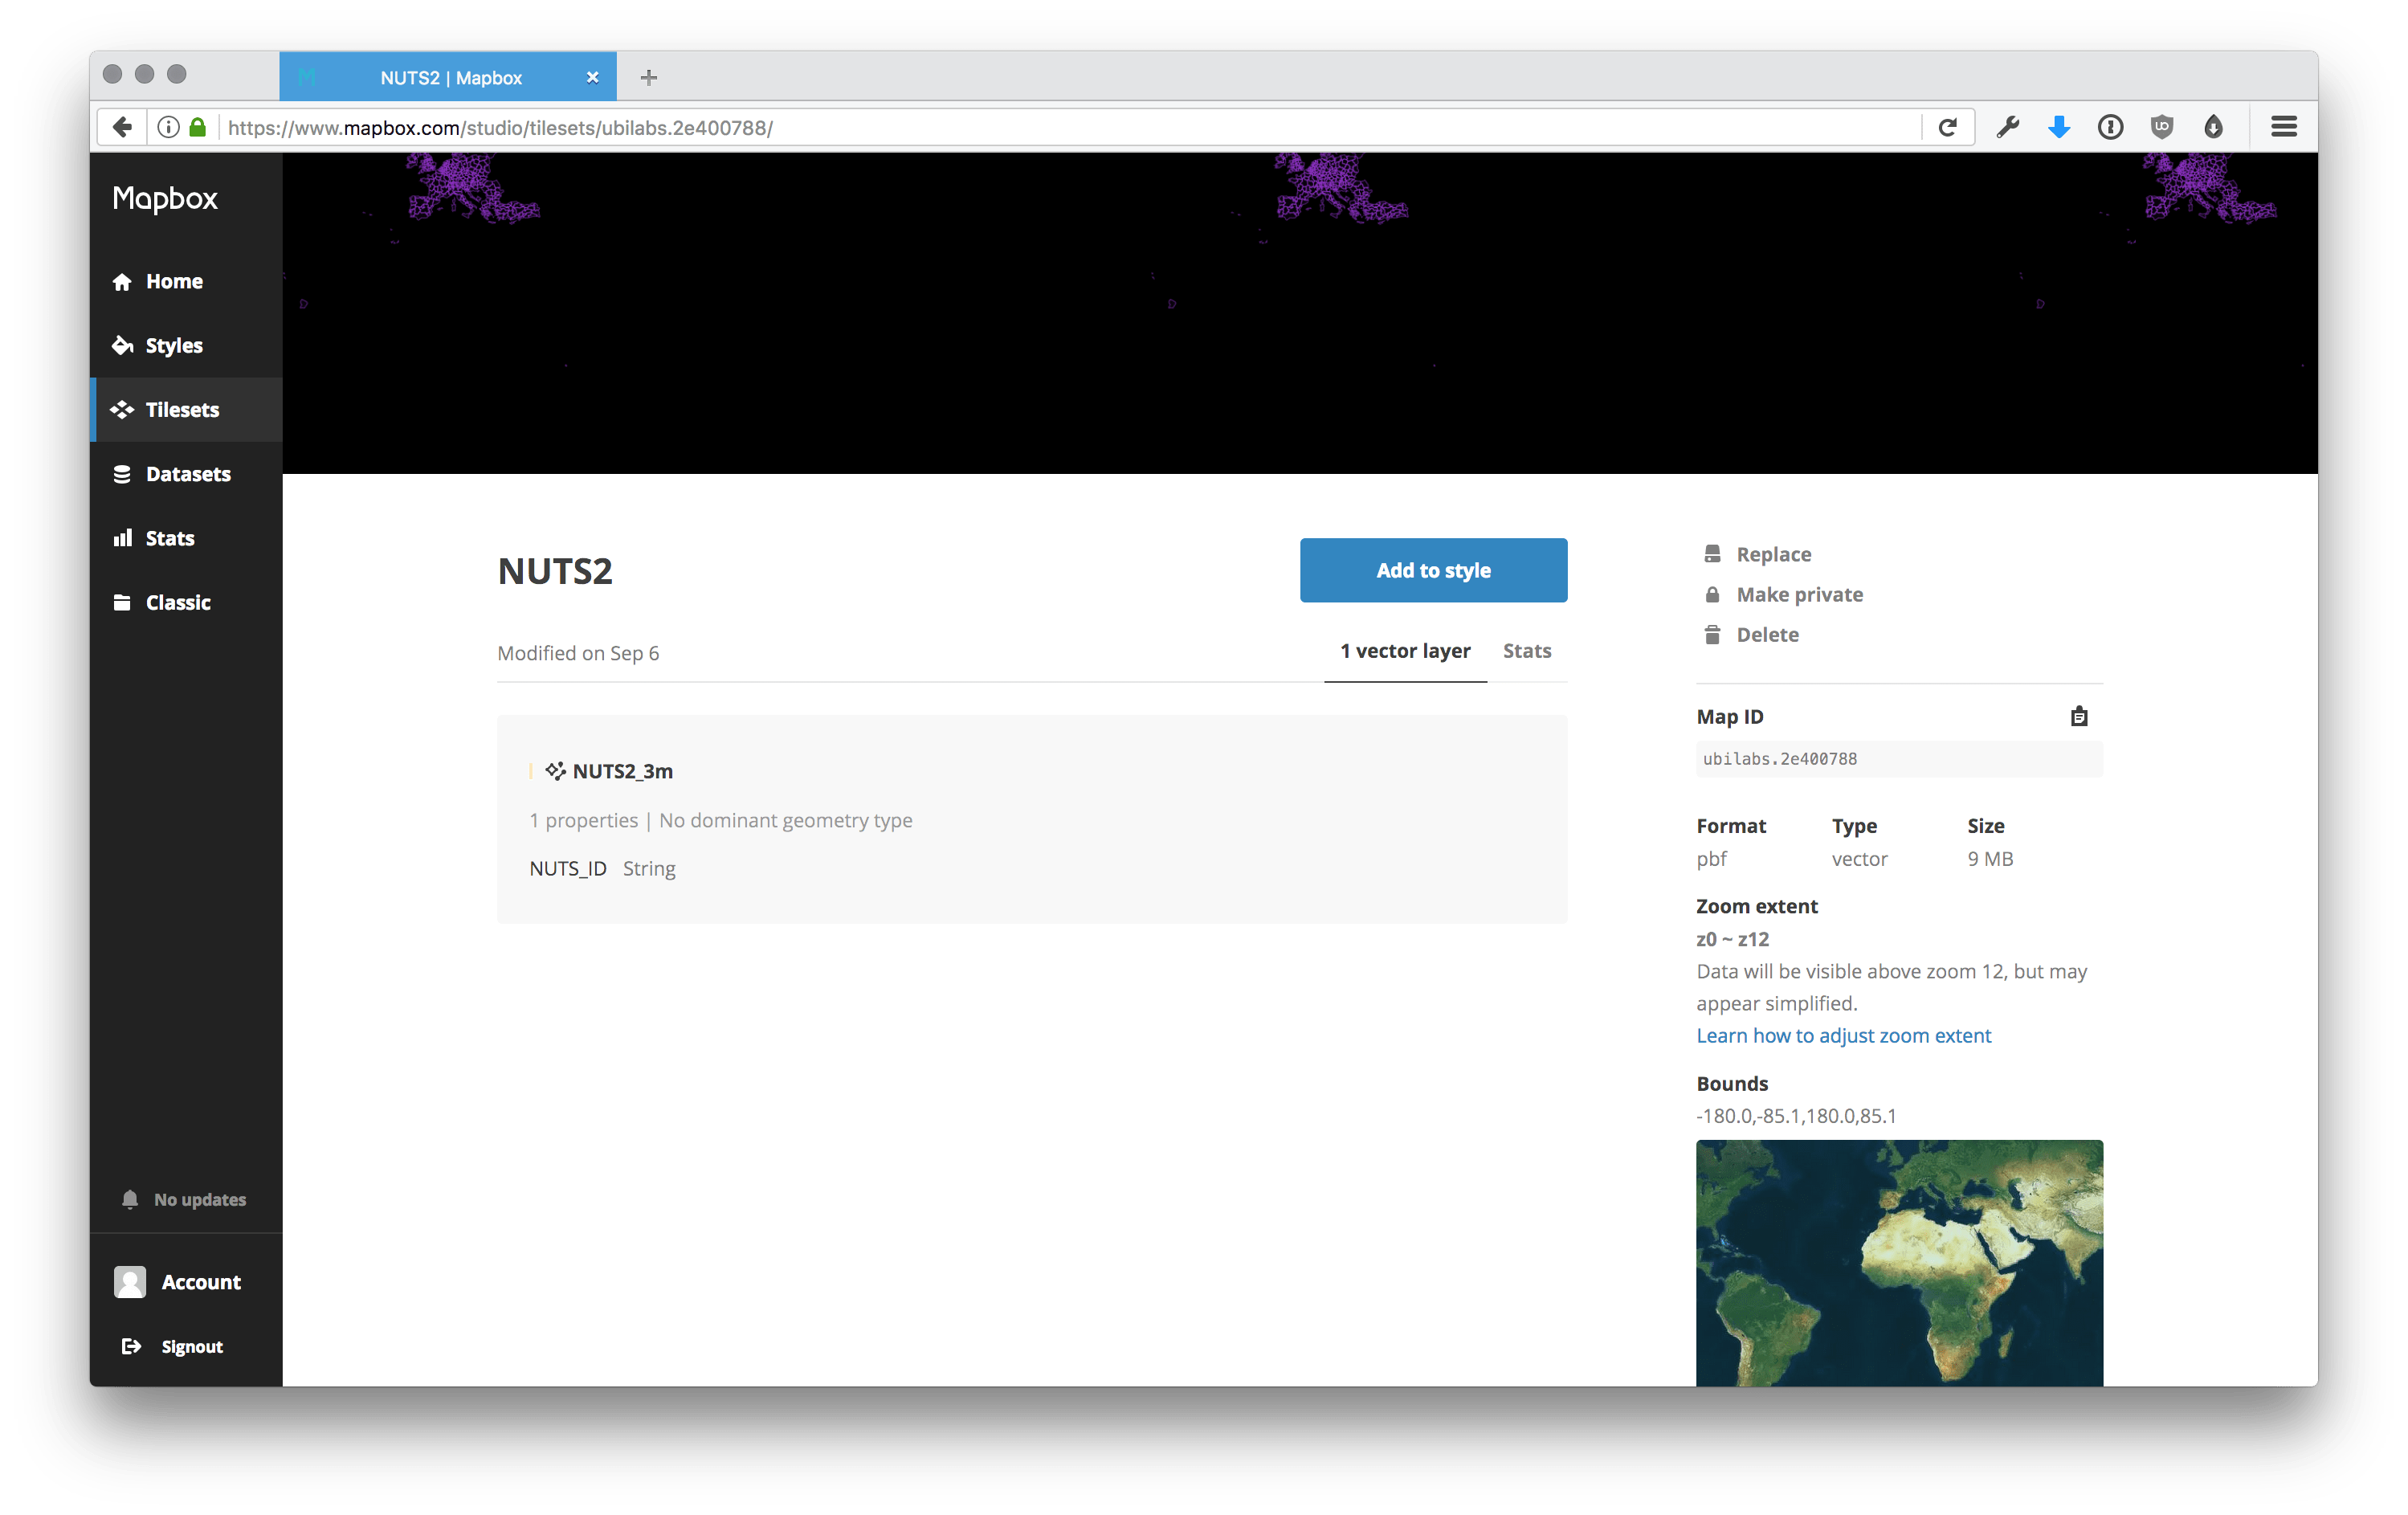The image size is (2408, 1515).
Task: Click the Classic folder icon
Action: [122, 602]
